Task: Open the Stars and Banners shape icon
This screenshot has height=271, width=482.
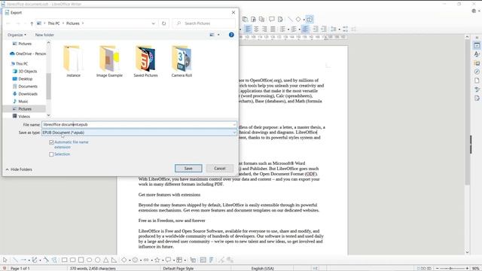Action: click(157, 260)
